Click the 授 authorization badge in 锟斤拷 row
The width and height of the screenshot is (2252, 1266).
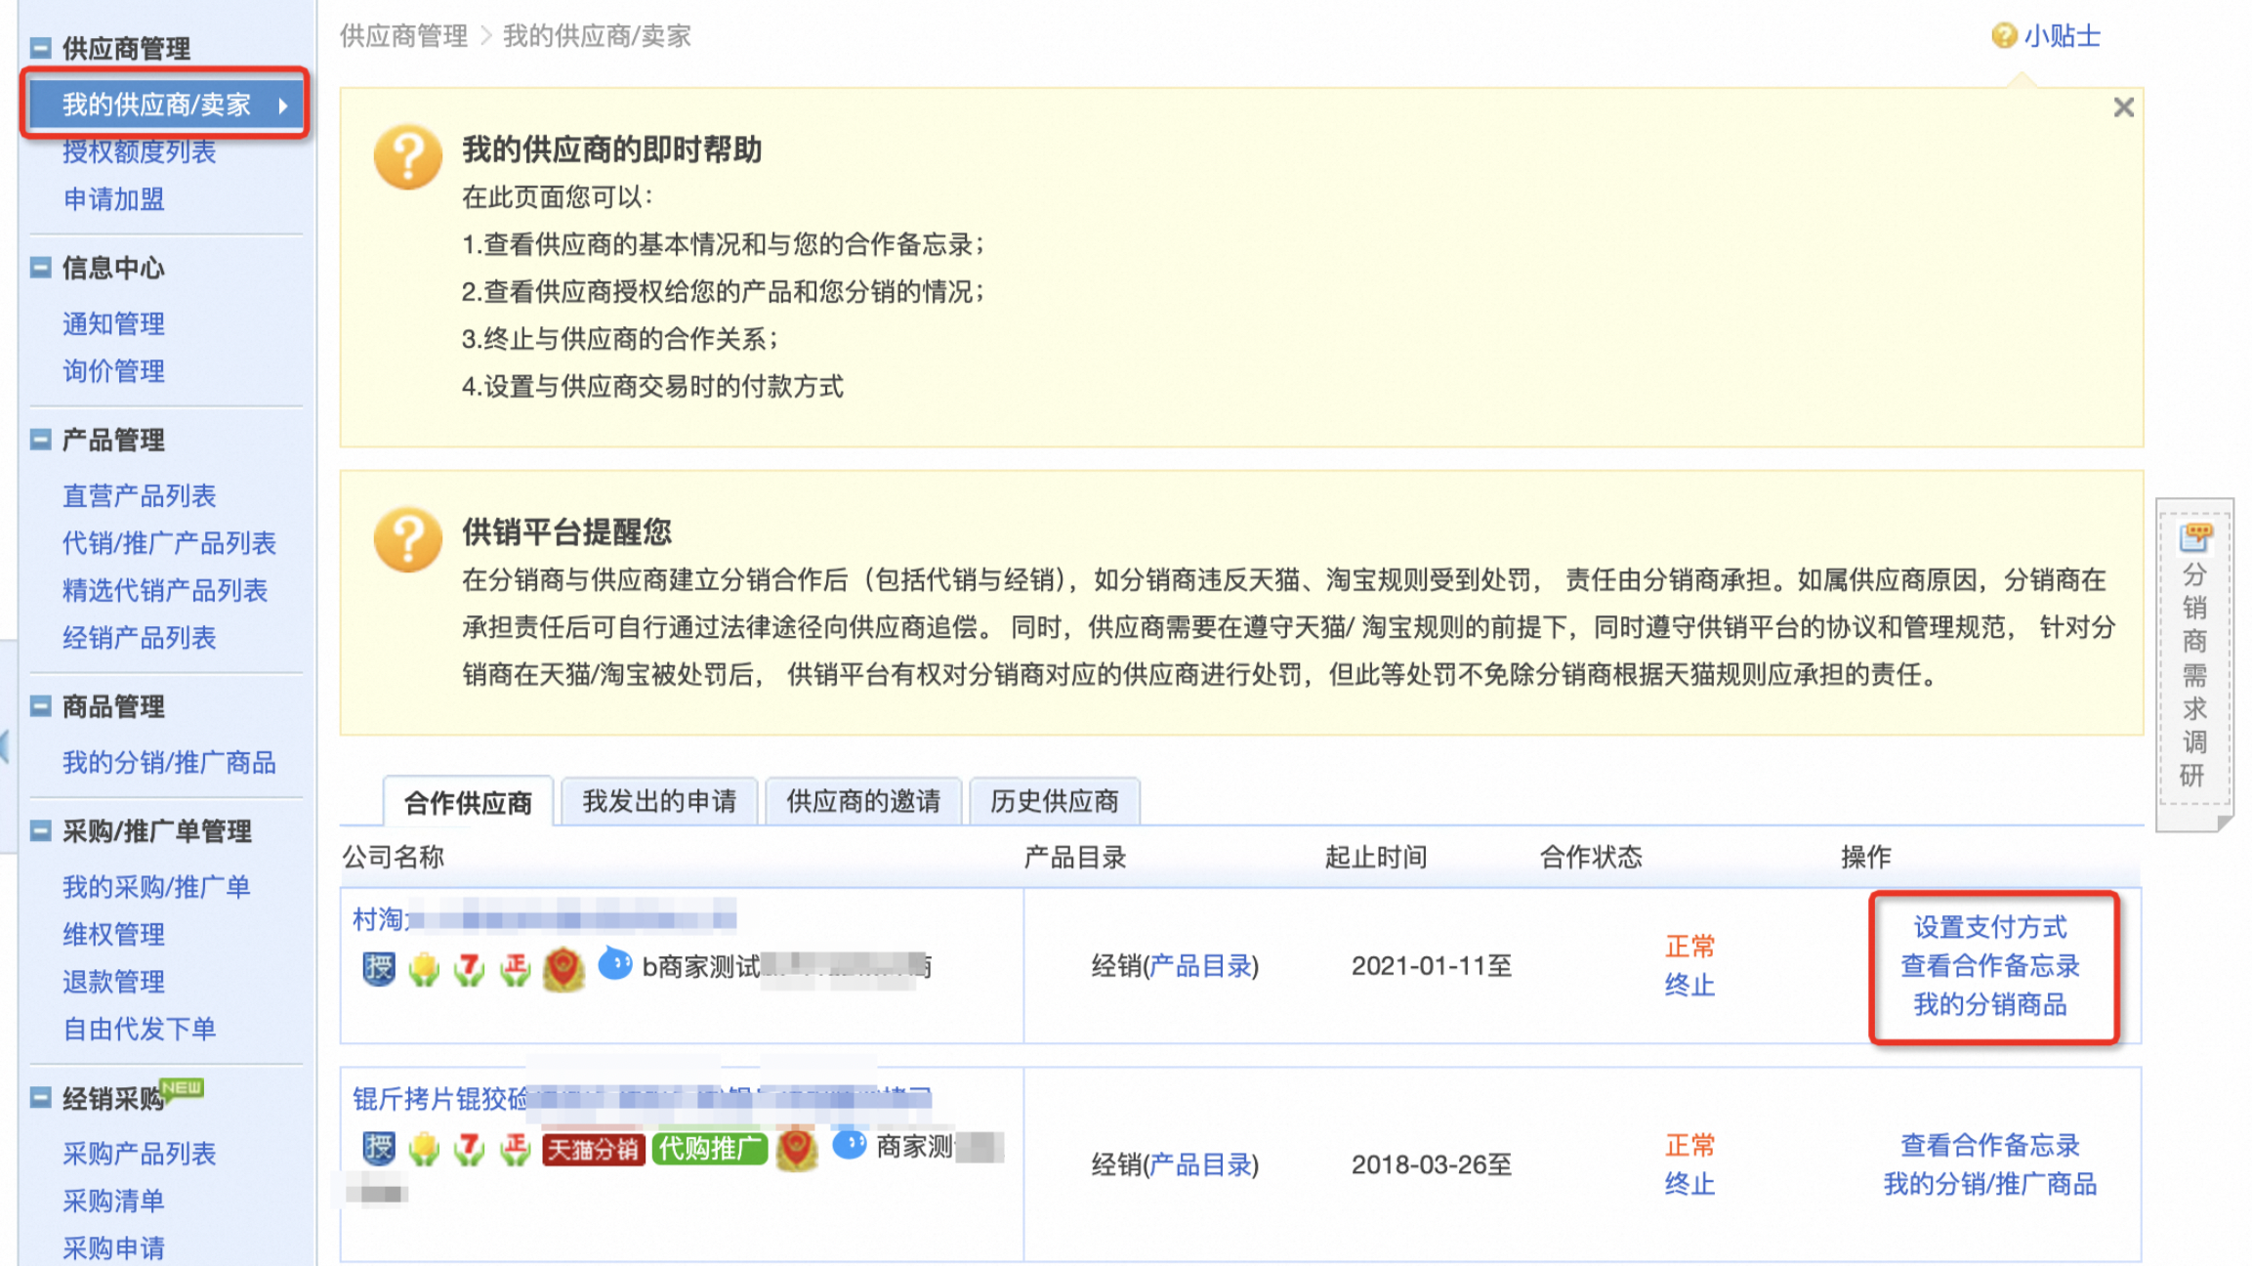(379, 1148)
